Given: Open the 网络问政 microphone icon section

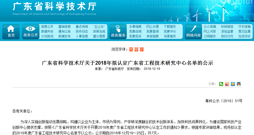Looking at the screenshot, I should pos(193,31).
